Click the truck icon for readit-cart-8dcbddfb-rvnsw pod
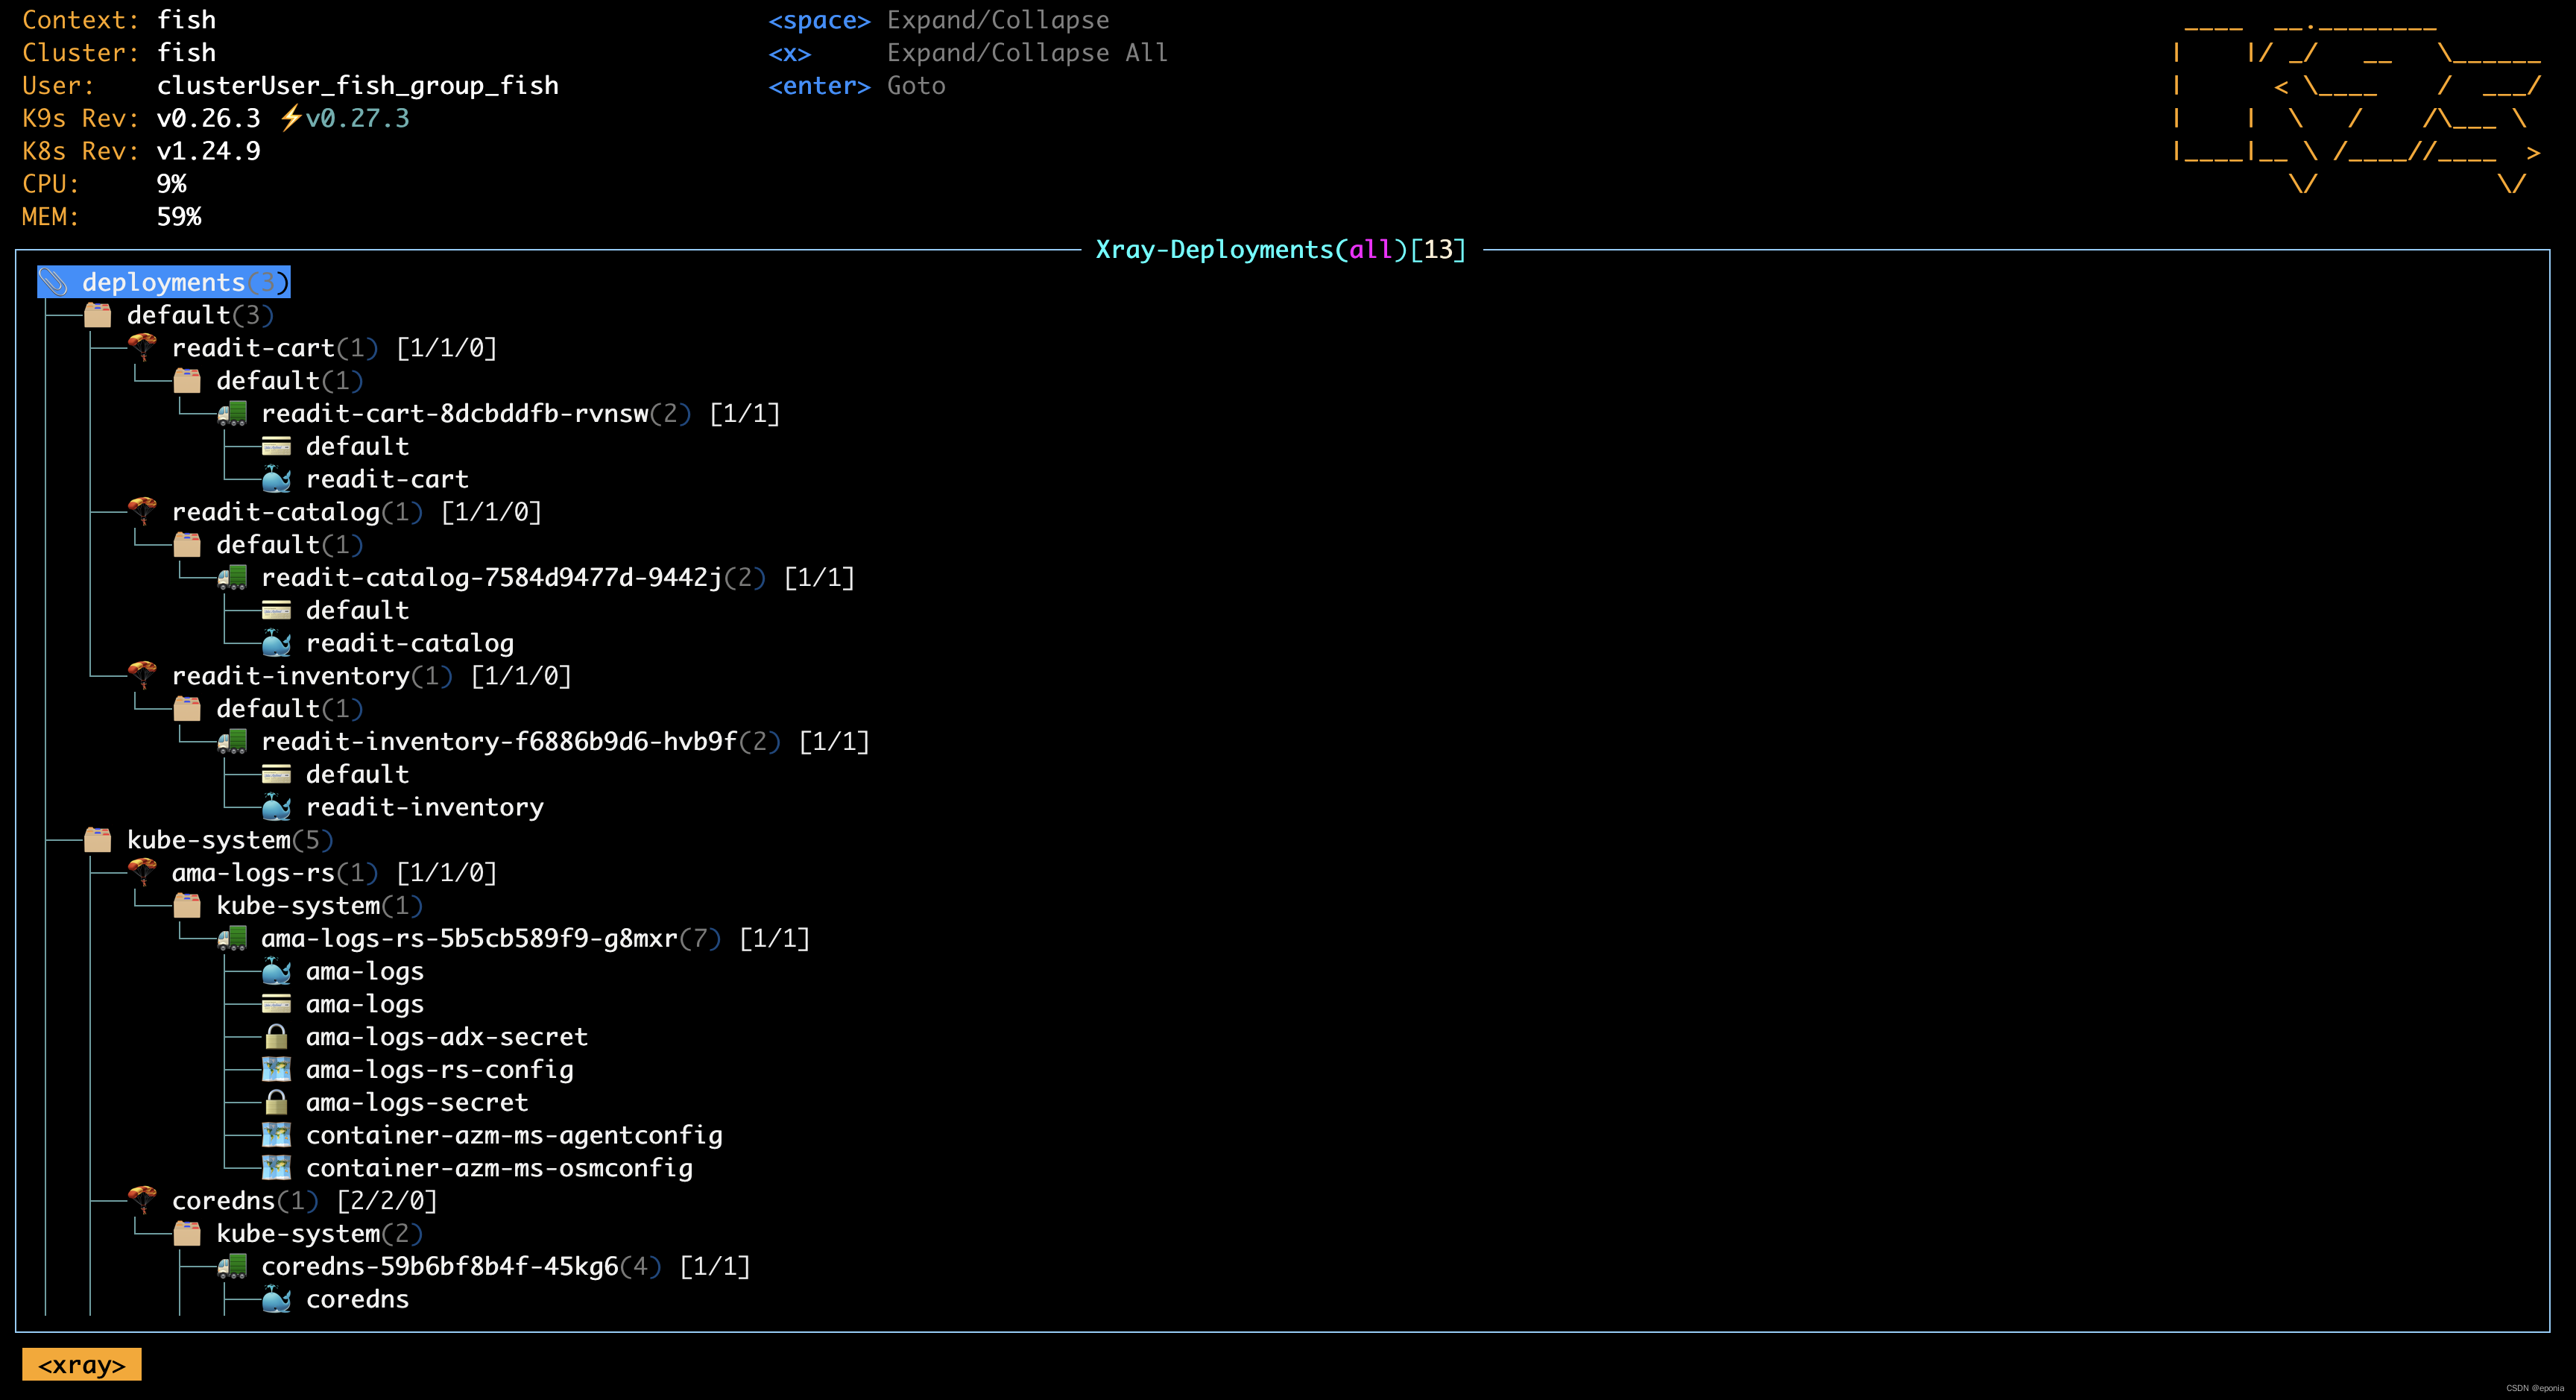The width and height of the screenshot is (2576, 1400). point(232,413)
